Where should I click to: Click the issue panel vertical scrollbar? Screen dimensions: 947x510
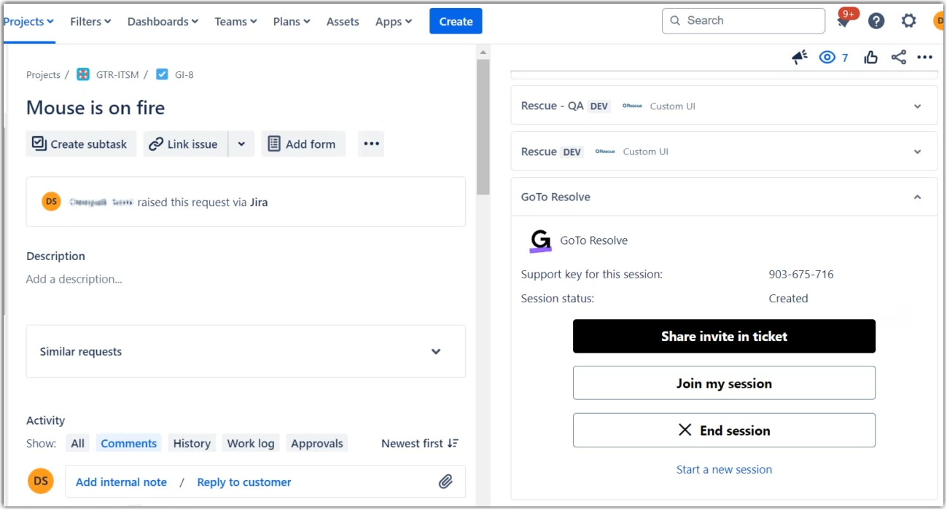(483, 127)
